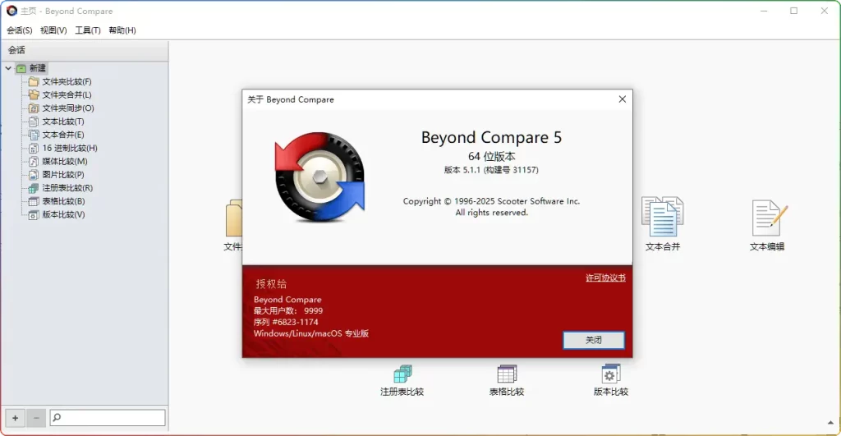841x436 pixels.
Task: Select 文件夹合并(L) in the tree
Action: [x=67, y=95]
